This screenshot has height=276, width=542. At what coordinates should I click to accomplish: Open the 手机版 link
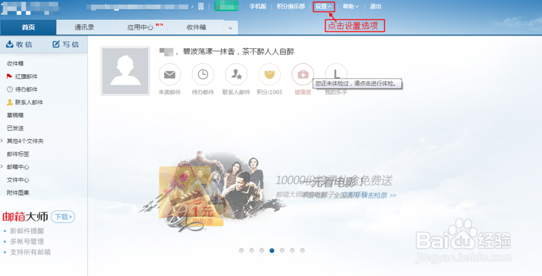click(258, 6)
